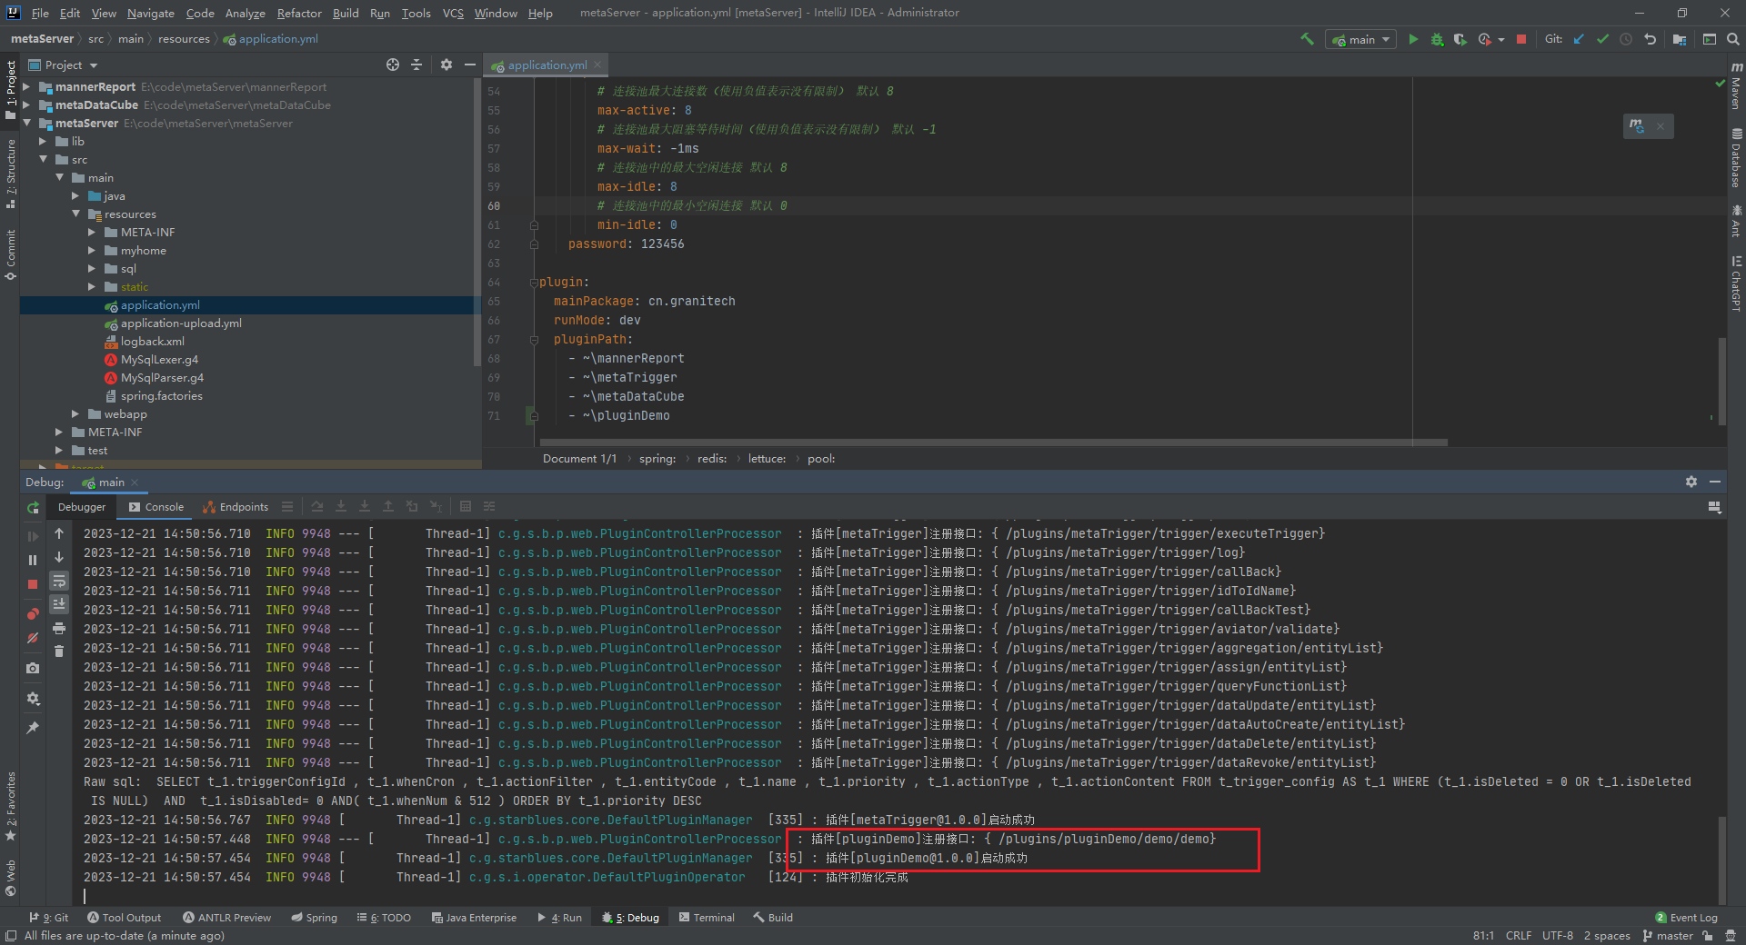This screenshot has width=1746, height=945.
Task: Open the Refactor menu
Action: pyautogui.click(x=299, y=13)
